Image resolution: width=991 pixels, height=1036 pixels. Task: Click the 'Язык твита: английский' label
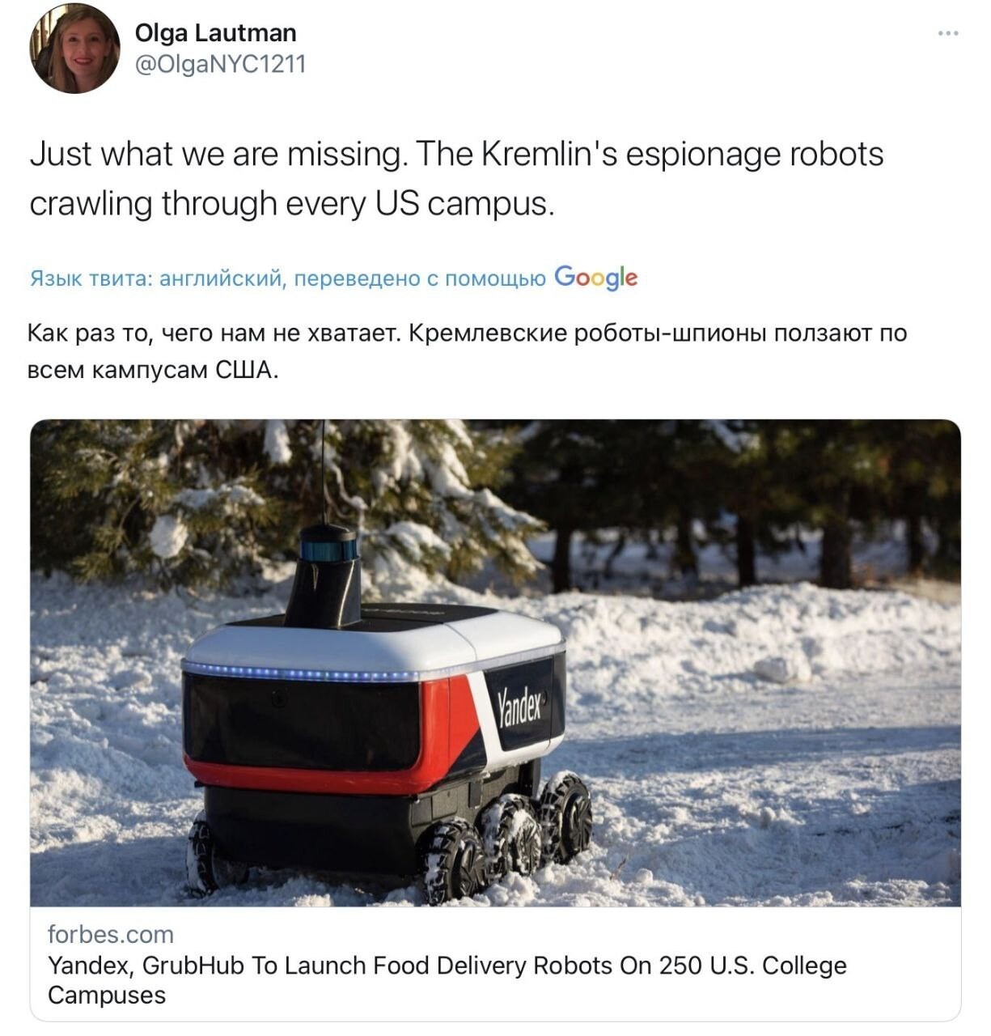(156, 278)
